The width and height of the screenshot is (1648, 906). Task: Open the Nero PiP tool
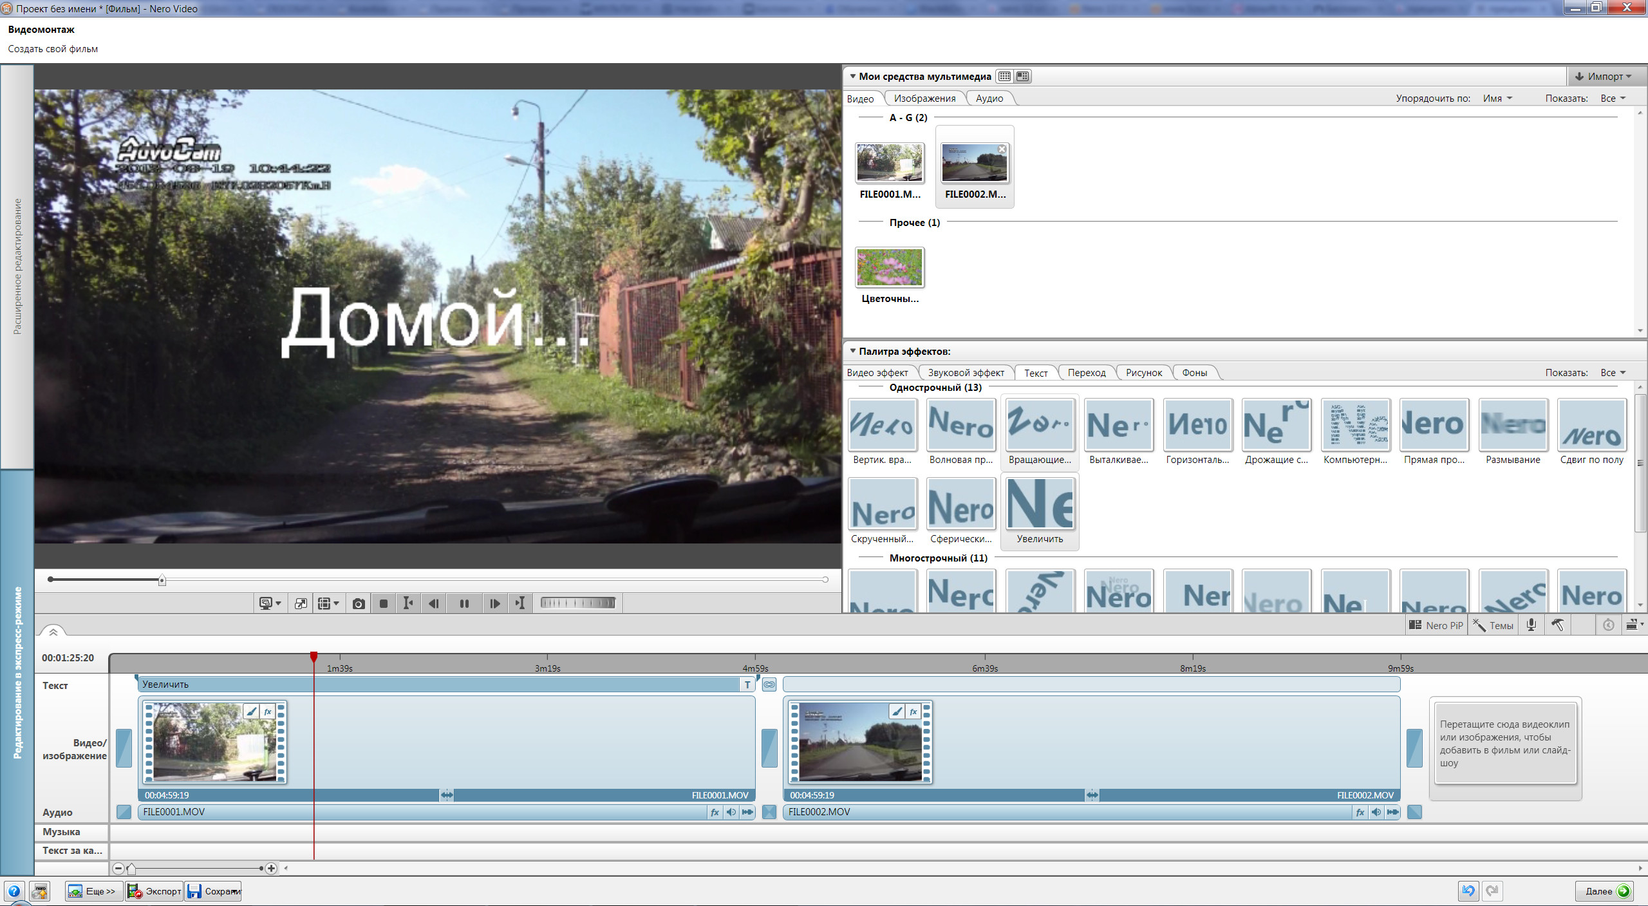coord(1436,625)
